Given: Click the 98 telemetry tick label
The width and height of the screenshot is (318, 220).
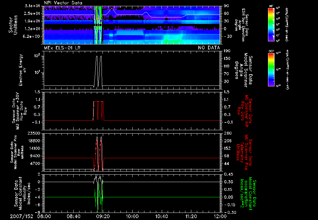Looking at the screenshot, I should [226, 156].
